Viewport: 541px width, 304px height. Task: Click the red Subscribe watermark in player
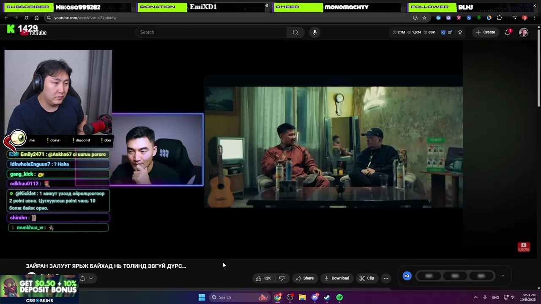click(524, 247)
